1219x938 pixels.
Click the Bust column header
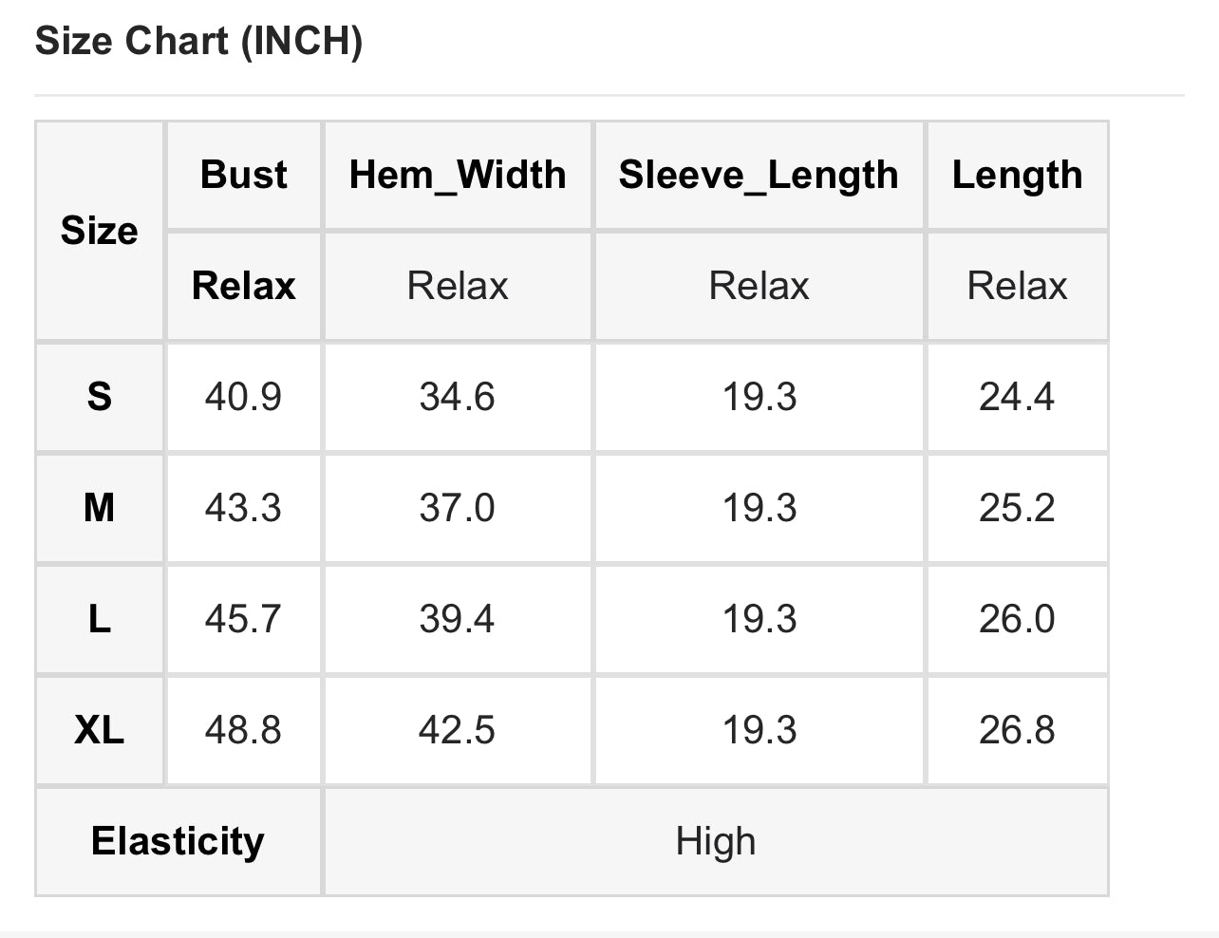click(x=244, y=175)
